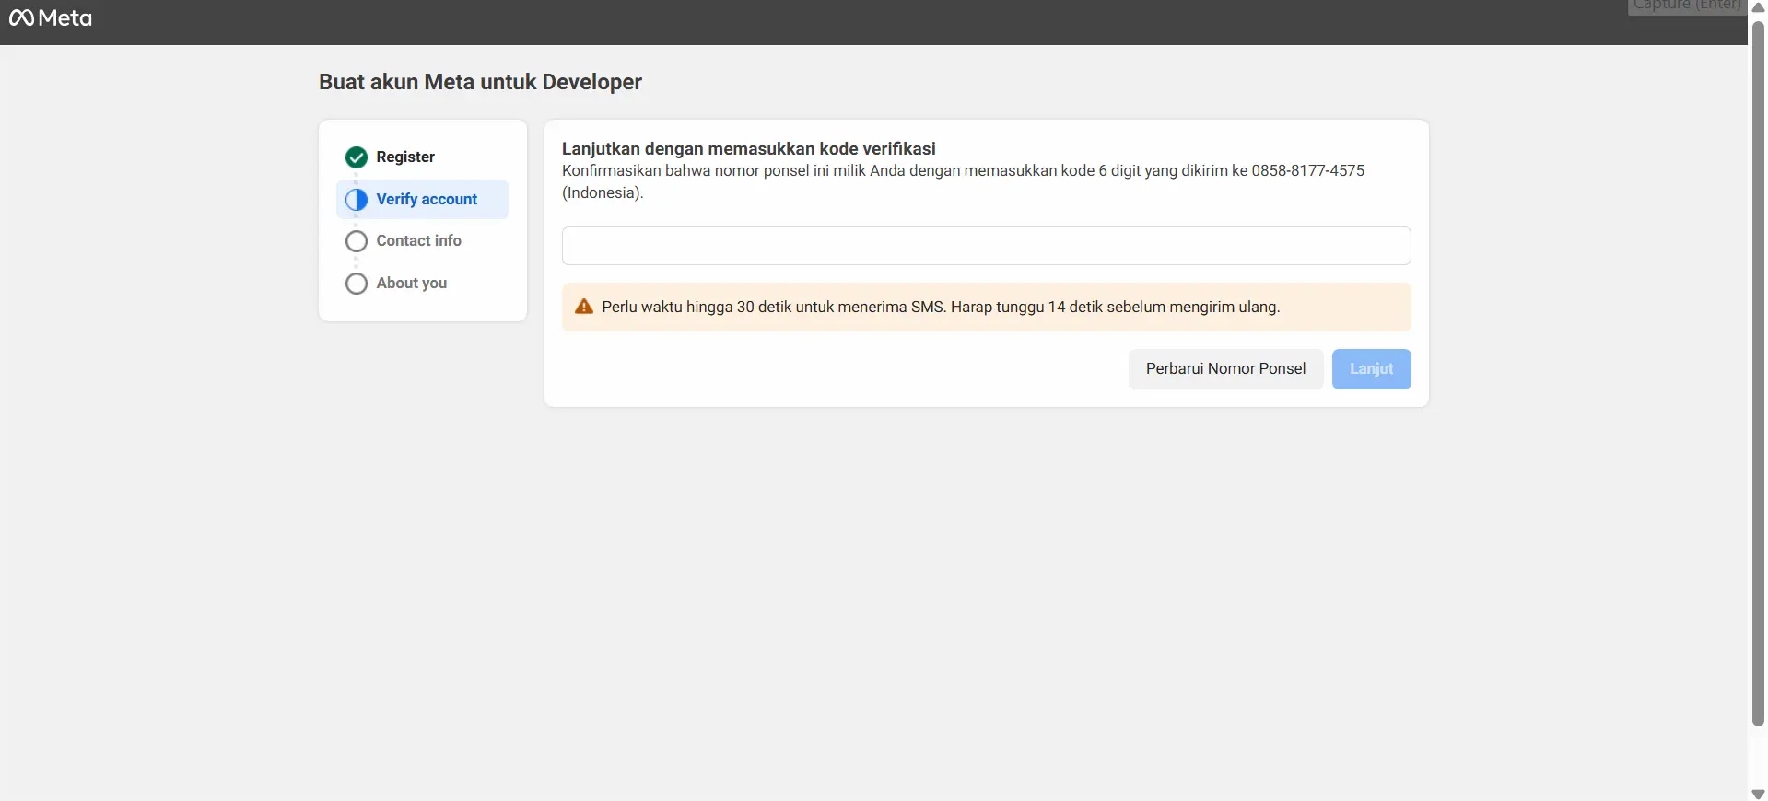Viewport: 1768px width, 801px height.
Task: Click the vertical scrollbar thumb
Action: click(1758, 373)
